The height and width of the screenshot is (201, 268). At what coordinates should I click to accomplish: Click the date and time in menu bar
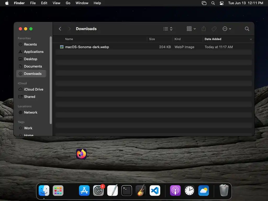coord(245,3)
